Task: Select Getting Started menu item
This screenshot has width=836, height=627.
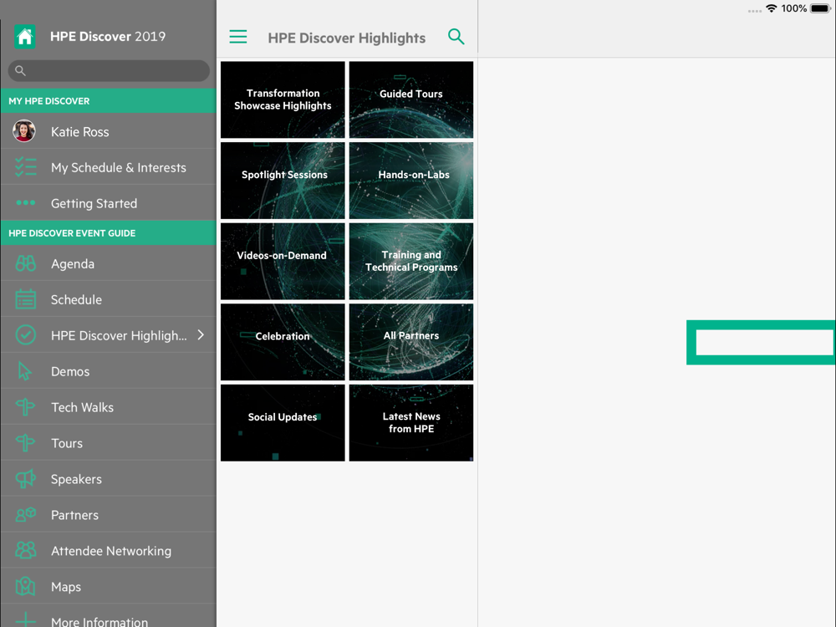Action: [109, 202]
